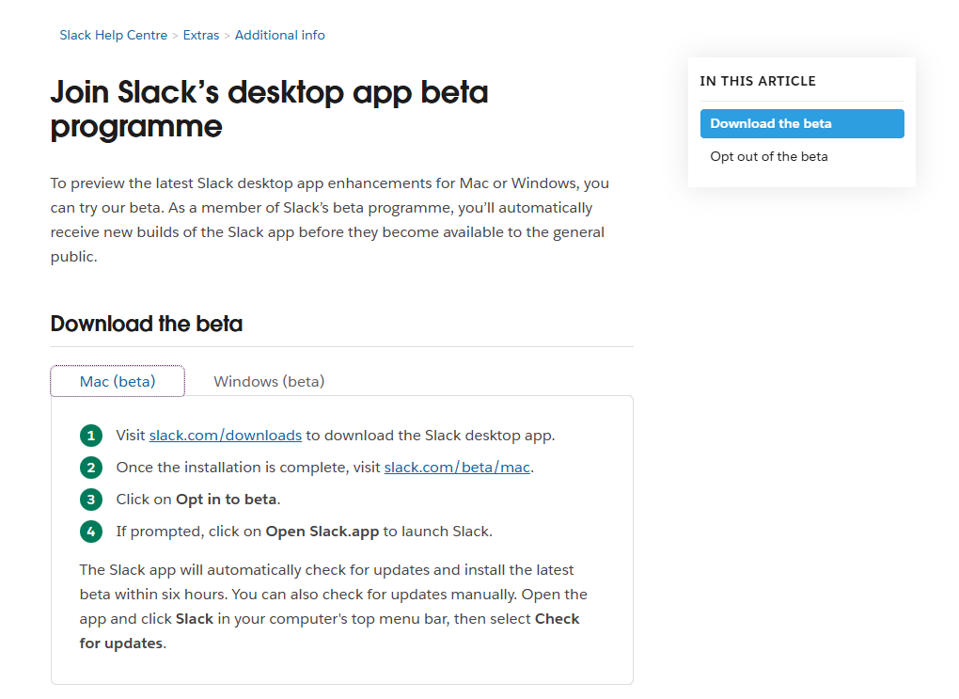Viewport: 959px width, 699px height.
Task: Click the 'IN THIS ARTICLE' sidebar heading
Action: pyautogui.click(x=758, y=82)
